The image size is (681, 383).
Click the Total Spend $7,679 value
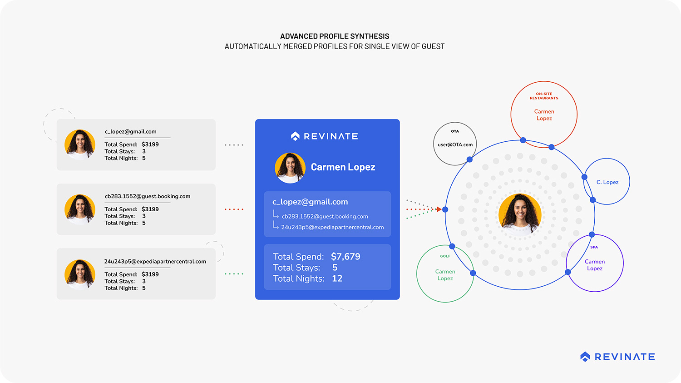pyautogui.click(x=345, y=257)
